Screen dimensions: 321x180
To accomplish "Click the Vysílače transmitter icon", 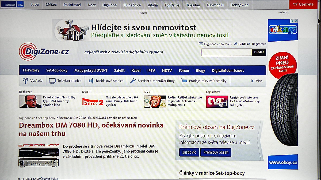I will pos(25,81).
